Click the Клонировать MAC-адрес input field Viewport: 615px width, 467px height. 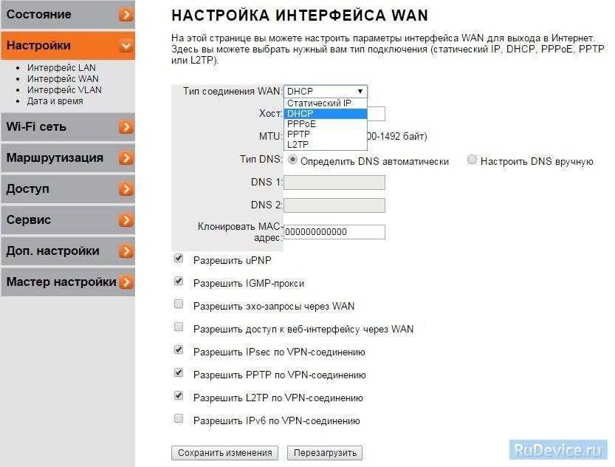pyautogui.click(x=334, y=231)
